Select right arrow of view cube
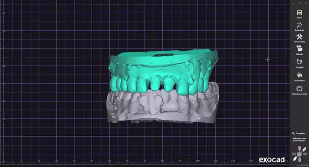Image resolution: width=309 pixels, height=167 pixels. [x=305, y=154]
